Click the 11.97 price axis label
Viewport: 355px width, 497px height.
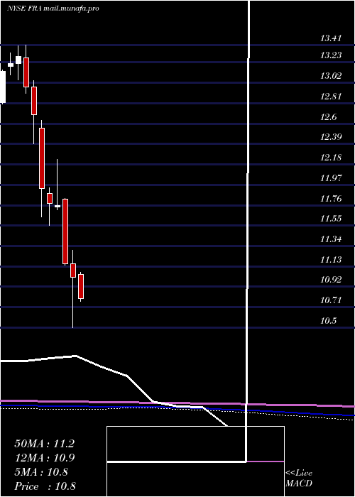tap(331, 178)
